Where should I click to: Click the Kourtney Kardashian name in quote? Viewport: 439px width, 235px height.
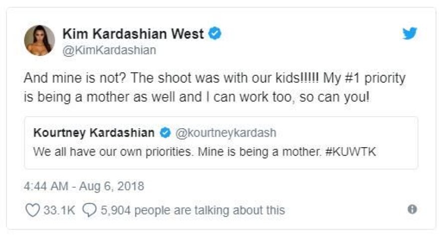[x=94, y=133]
